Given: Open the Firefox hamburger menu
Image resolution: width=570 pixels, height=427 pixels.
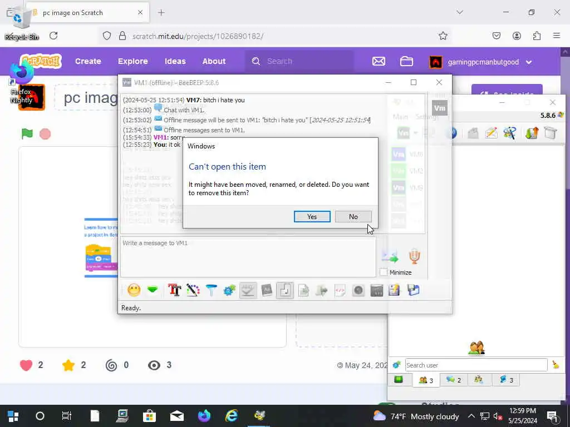Looking at the screenshot, I should (557, 36).
